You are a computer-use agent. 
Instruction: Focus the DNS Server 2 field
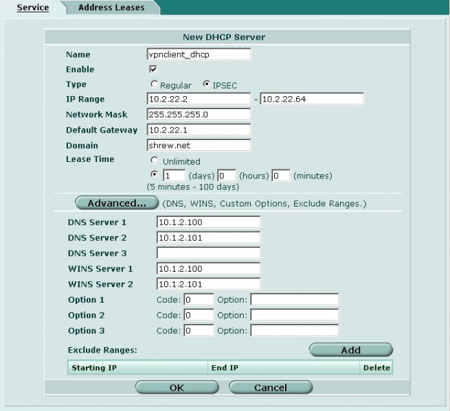click(209, 237)
